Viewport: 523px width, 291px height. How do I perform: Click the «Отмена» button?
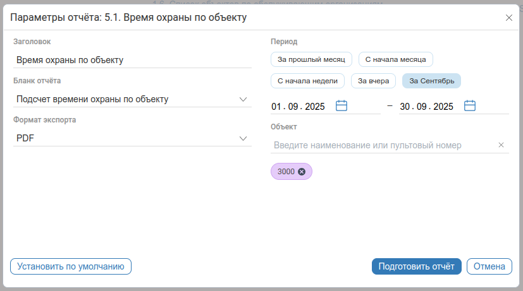[489, 266]
